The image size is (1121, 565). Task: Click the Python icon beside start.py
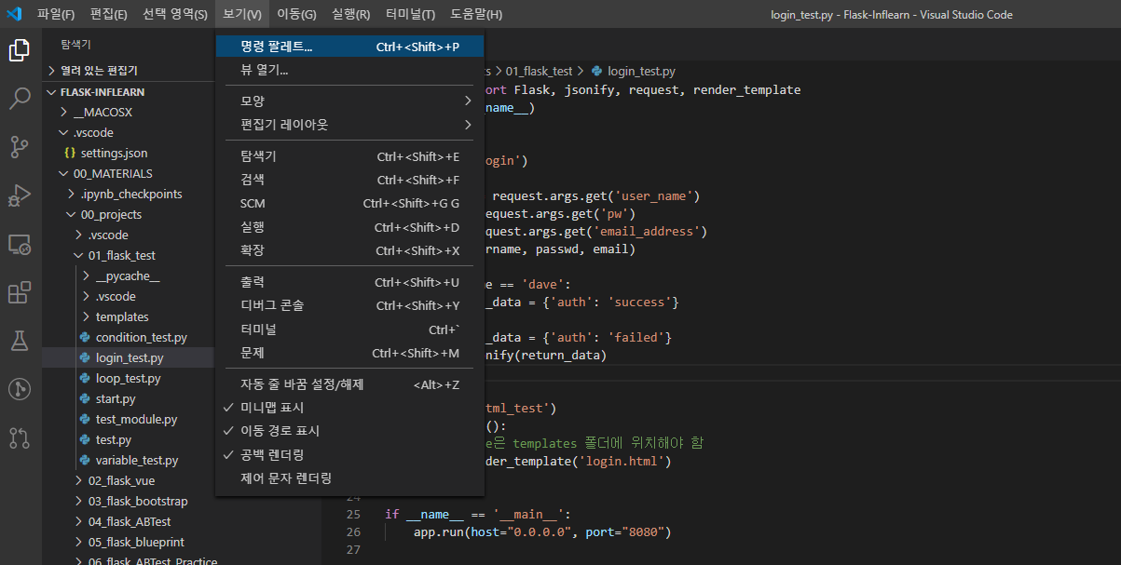[85, 398]
